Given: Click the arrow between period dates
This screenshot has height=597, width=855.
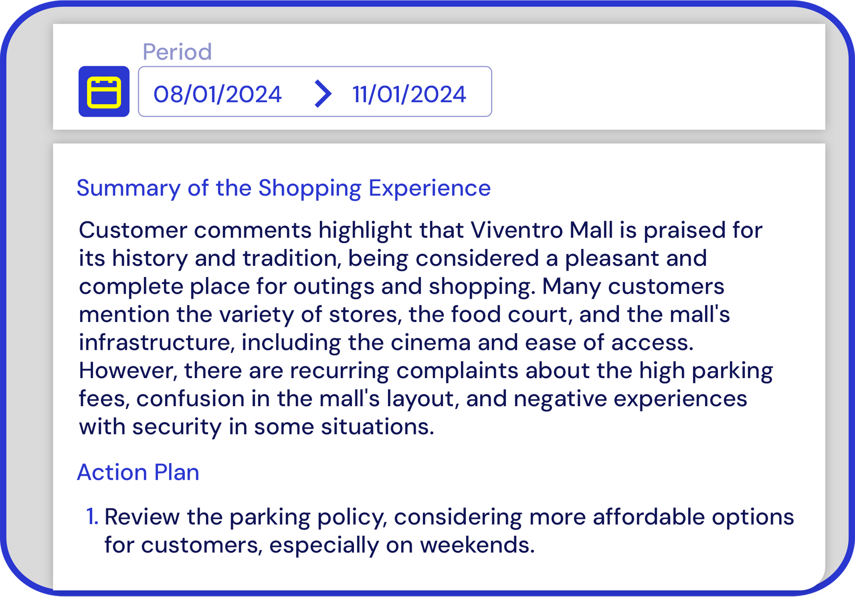Looking at the screenshot, I should [x=323, y=94].
